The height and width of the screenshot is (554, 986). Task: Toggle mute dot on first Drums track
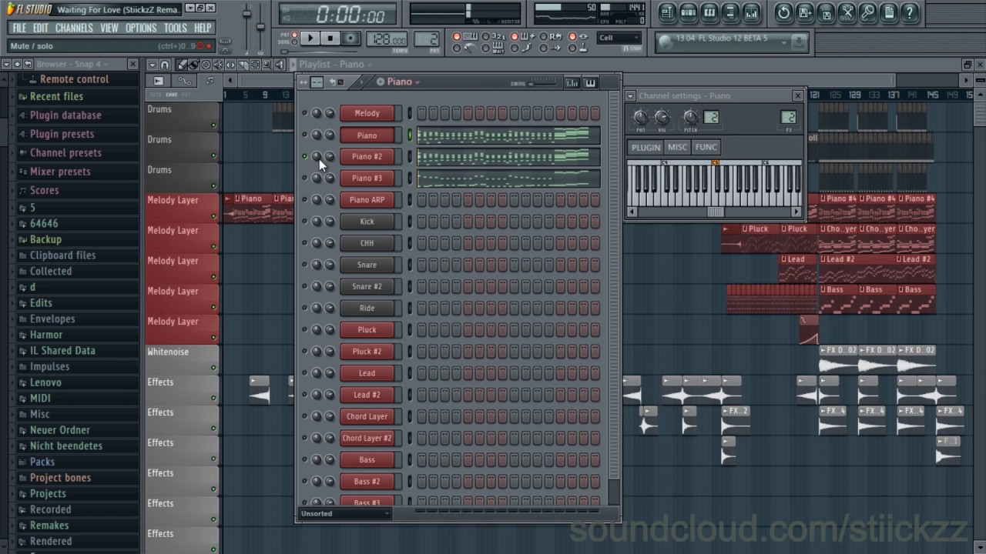[213, 125]
